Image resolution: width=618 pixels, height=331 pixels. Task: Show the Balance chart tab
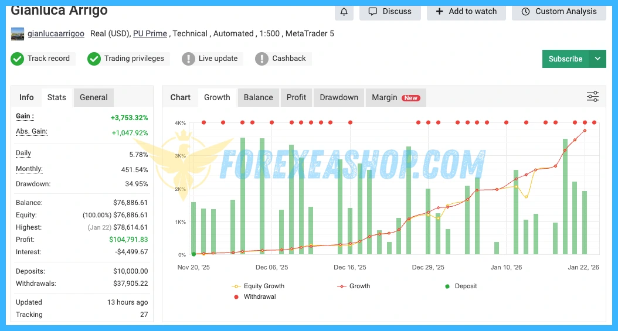pyautogui.click(x=258, y=98)
